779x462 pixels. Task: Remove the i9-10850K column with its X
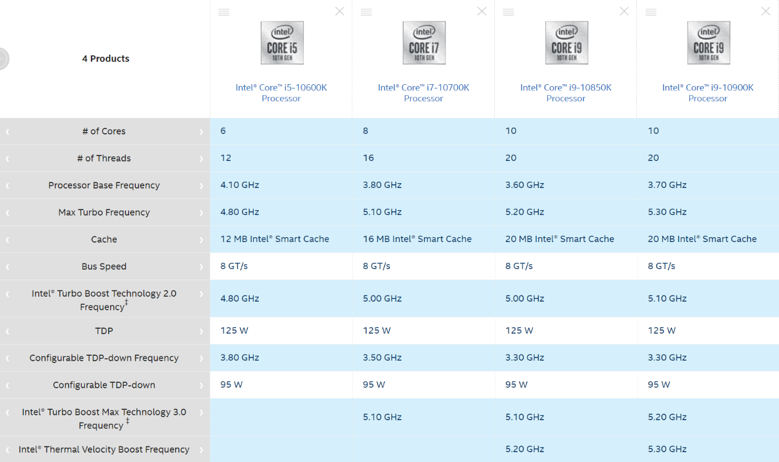(x=624, y=11)
